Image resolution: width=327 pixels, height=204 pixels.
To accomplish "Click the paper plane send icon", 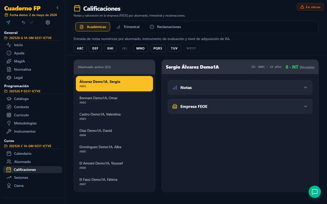I will [x=8, y=22].
